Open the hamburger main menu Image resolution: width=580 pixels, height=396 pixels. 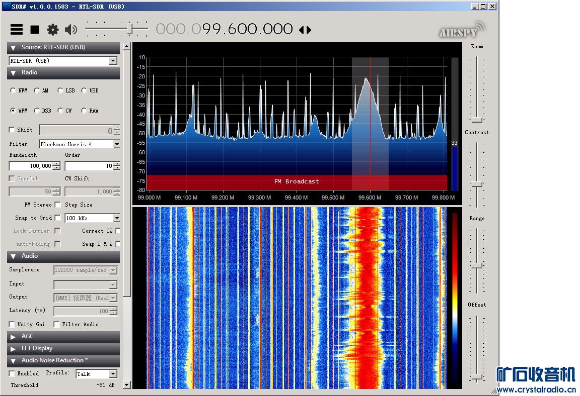[x=17, y=30]
